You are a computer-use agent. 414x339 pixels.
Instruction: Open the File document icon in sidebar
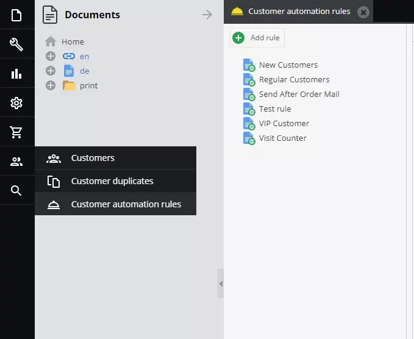coord(16,15)
